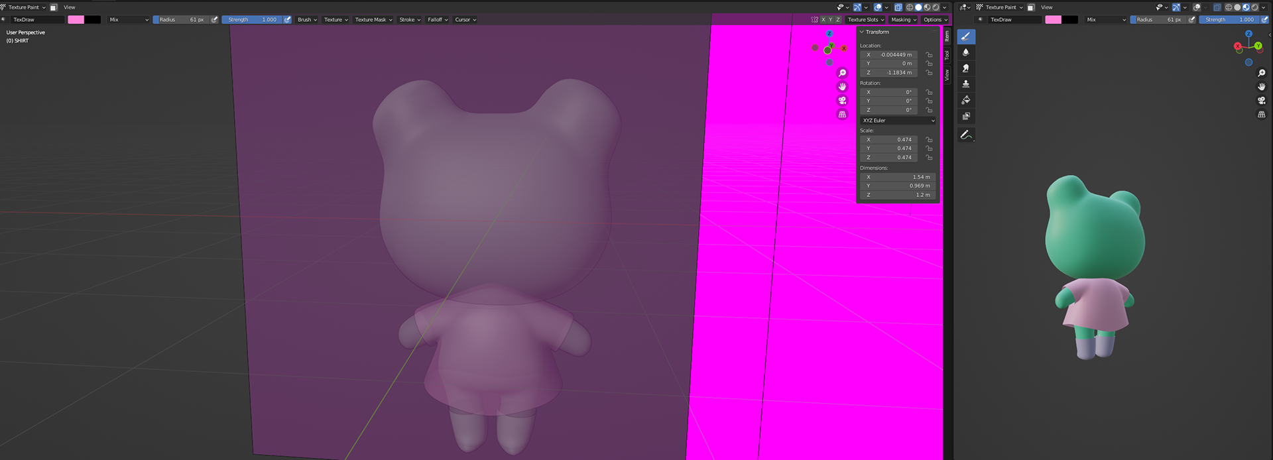Image resolution: width=1273 pixels, height=460 pixels.
Task: Select solid shading in right viewport
Action: coord(1237,7)
